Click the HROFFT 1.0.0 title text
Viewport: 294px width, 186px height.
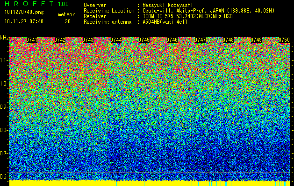[37, 4]
